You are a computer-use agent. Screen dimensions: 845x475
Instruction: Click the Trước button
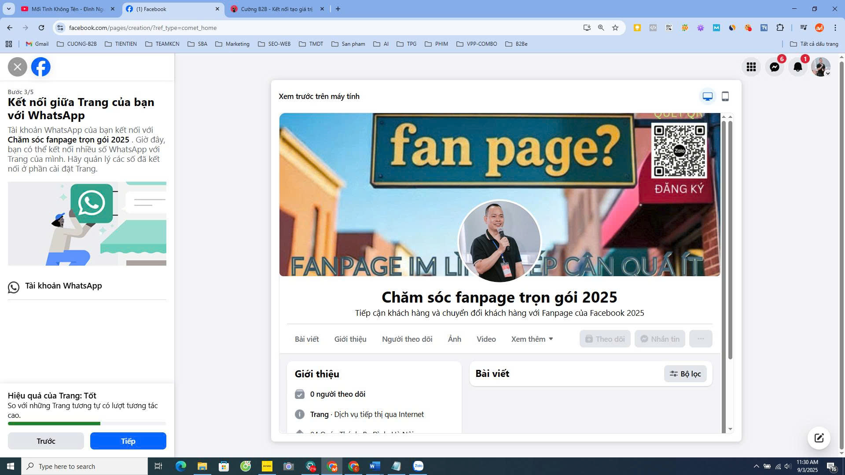pyautogui.click(x=46, y=441)
